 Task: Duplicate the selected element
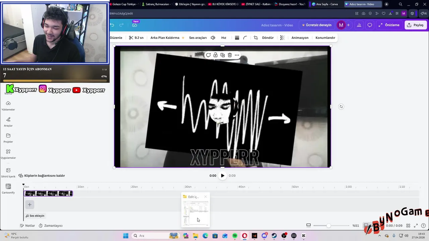223,55
